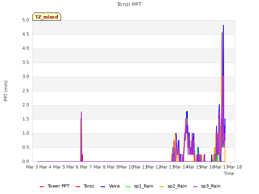Click the blue Mar 14 peak near 1.8 mm
Image resolution: width=259 pixels, height=194 pixels.
pos(187,112)
